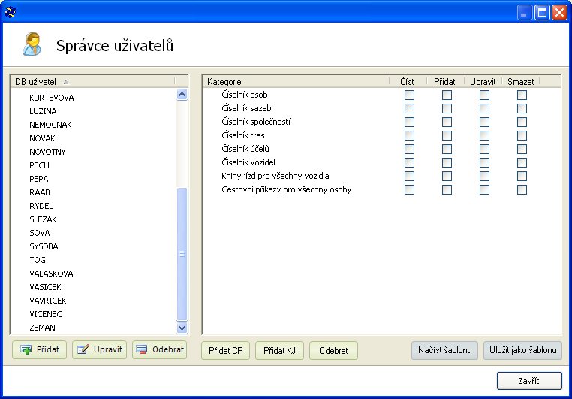This screenshot has height=399, width=572.
Task: Select user PECH
Action: [39, 165]
